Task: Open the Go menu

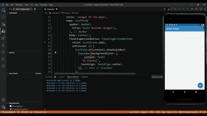Action: tap(32, 5)
